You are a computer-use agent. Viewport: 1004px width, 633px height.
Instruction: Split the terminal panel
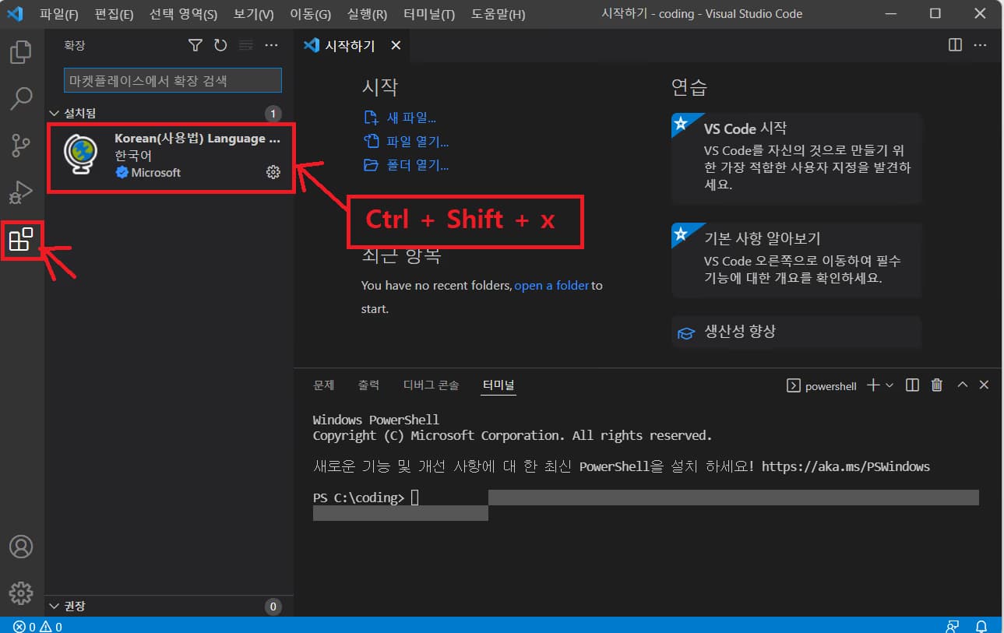click(x=911, y=385)
